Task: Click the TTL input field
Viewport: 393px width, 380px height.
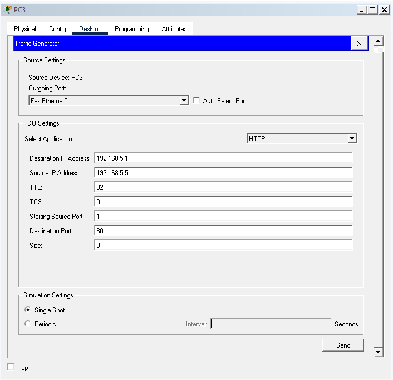Action: click(x=223, y=187)
